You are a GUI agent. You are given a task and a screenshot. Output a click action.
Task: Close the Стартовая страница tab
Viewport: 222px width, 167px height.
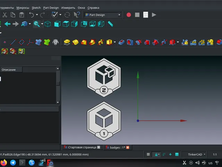99,147
